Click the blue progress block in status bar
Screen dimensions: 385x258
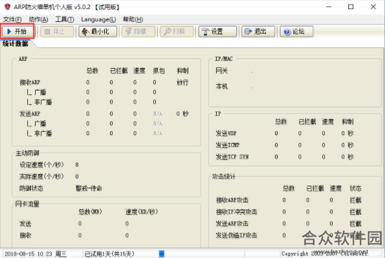162,253
